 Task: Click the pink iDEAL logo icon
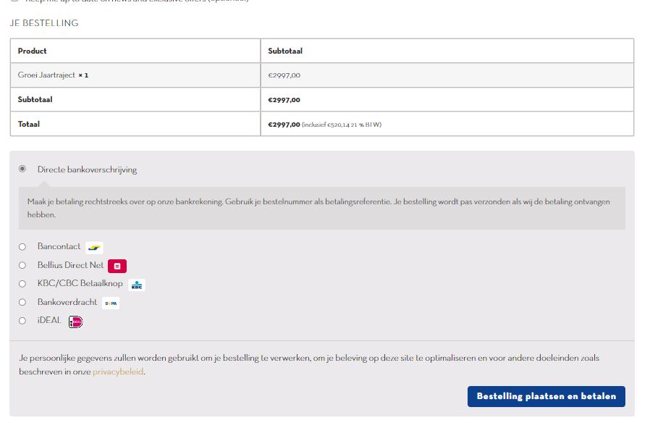pos(76,322)
